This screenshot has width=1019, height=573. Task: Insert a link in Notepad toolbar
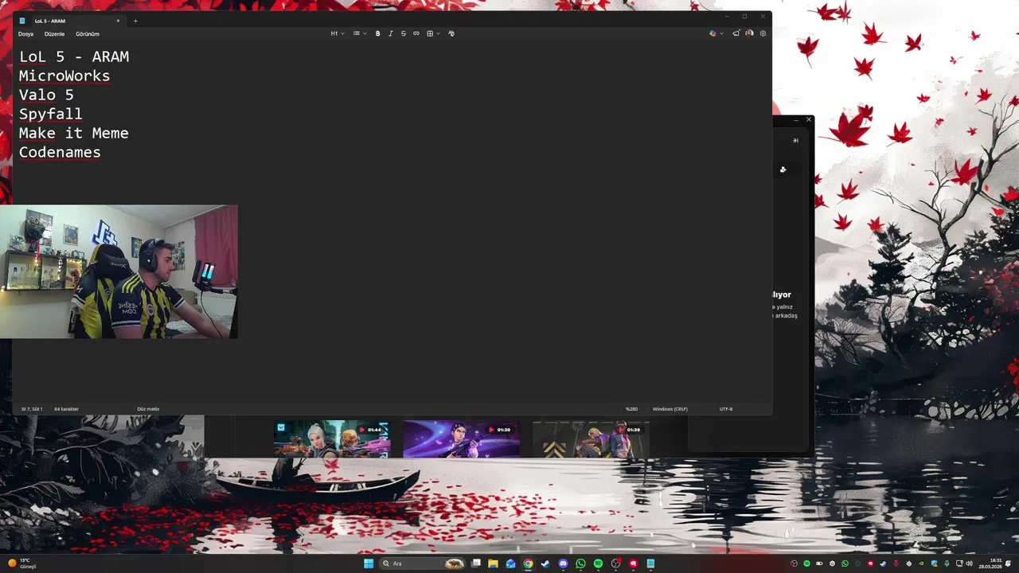416,33
